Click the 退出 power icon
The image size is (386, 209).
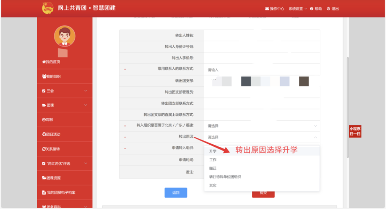point(328,9)
